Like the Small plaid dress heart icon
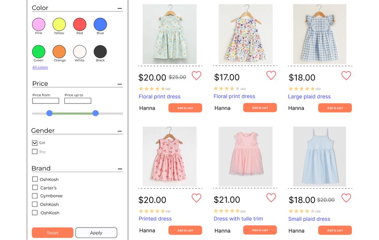 pyautogui.click(x=346, y=198)
